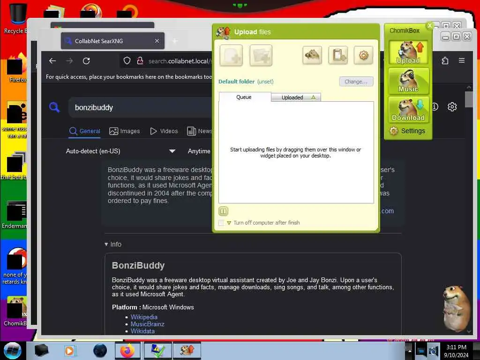Click the address bar showing search.collabnet.local
Screen dimensions: 480x360
pyautogui.click(x=180, y=61)
